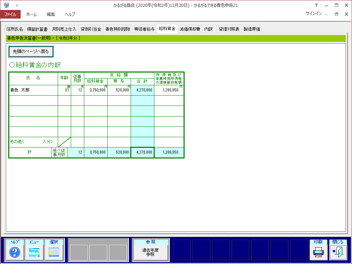Switch to the 月別売上仕入 tab
Viewport: 352px width, 264px height.
64,29
